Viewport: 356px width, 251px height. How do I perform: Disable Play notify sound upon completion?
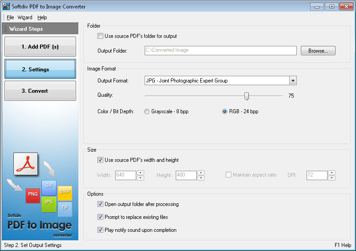point(100,230)
